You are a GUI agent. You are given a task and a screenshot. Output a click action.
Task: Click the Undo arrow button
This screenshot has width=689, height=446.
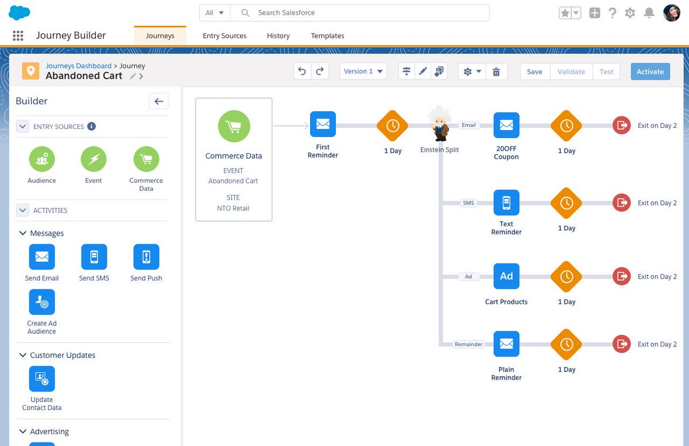(302, 72)
